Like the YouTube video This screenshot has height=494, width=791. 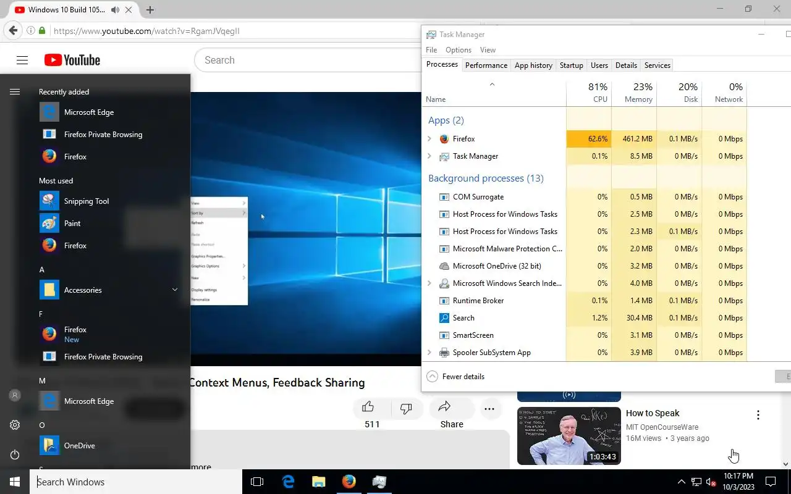coord(368,408)
